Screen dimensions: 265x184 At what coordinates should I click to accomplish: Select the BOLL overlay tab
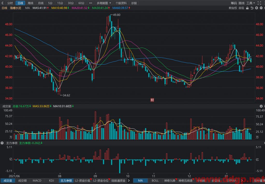155,181
